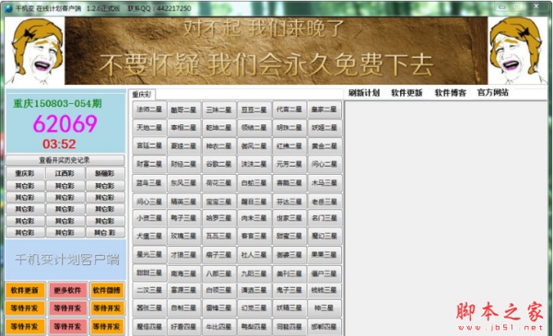Click the pink 更多软件 button
Screen dimensions: 553x336
(x=67, y=290)
